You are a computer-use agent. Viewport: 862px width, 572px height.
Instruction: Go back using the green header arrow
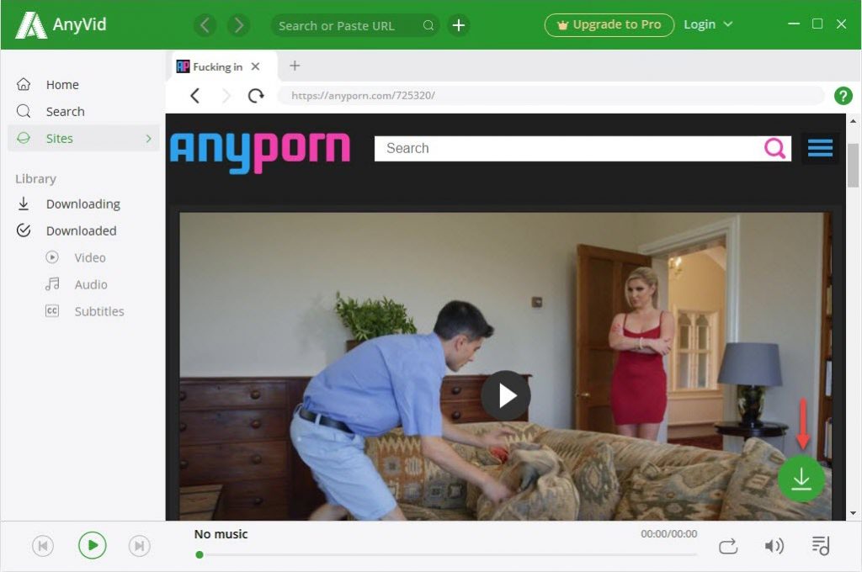(205, 25)
